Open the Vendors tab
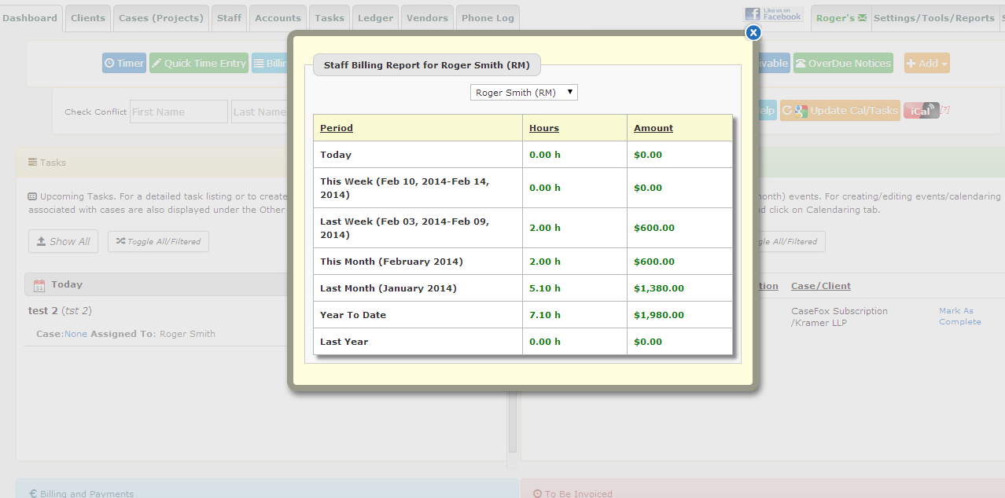This screenshot has width=1005, height=498. click(x=427, y=18)
